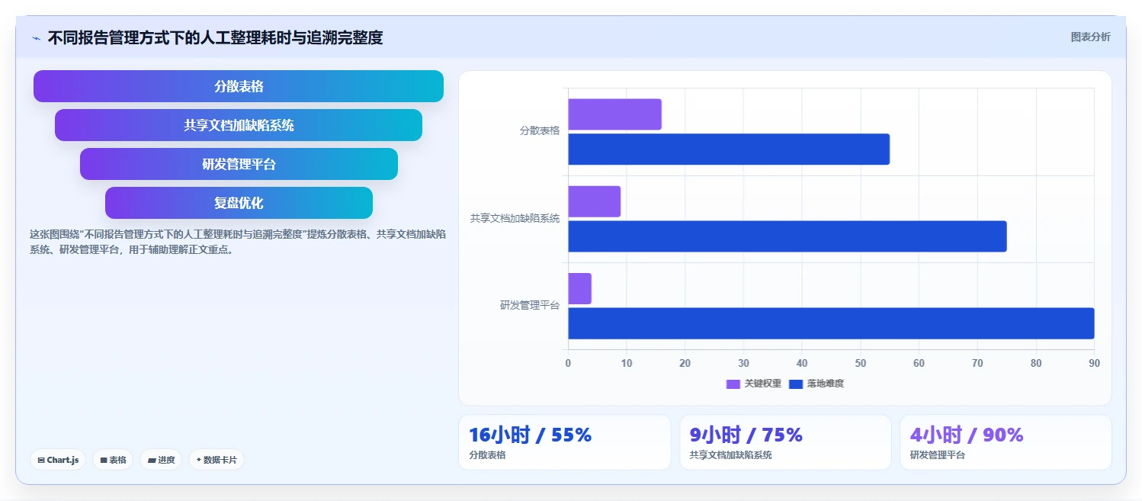Click the 分散表格 y-axis label in chart
The height and width of the screenshot is (501, 1142).
point(540,130)
